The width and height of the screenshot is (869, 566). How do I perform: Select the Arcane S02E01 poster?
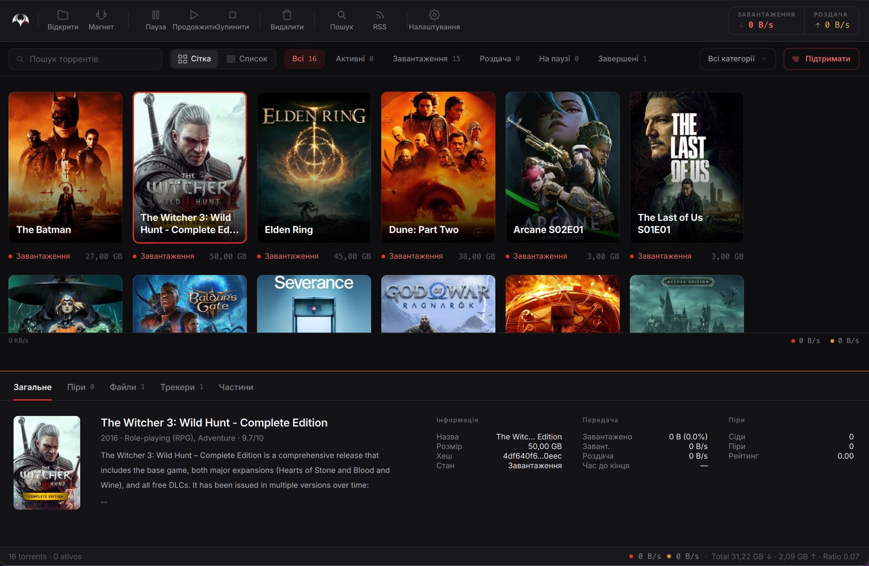[x=563, y=167]
